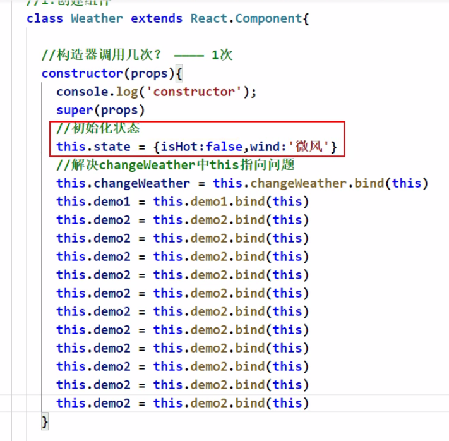Click the 'isHot' property key
Image resolution: width=449 pixels, height=441 pixels.
point(179,147)
